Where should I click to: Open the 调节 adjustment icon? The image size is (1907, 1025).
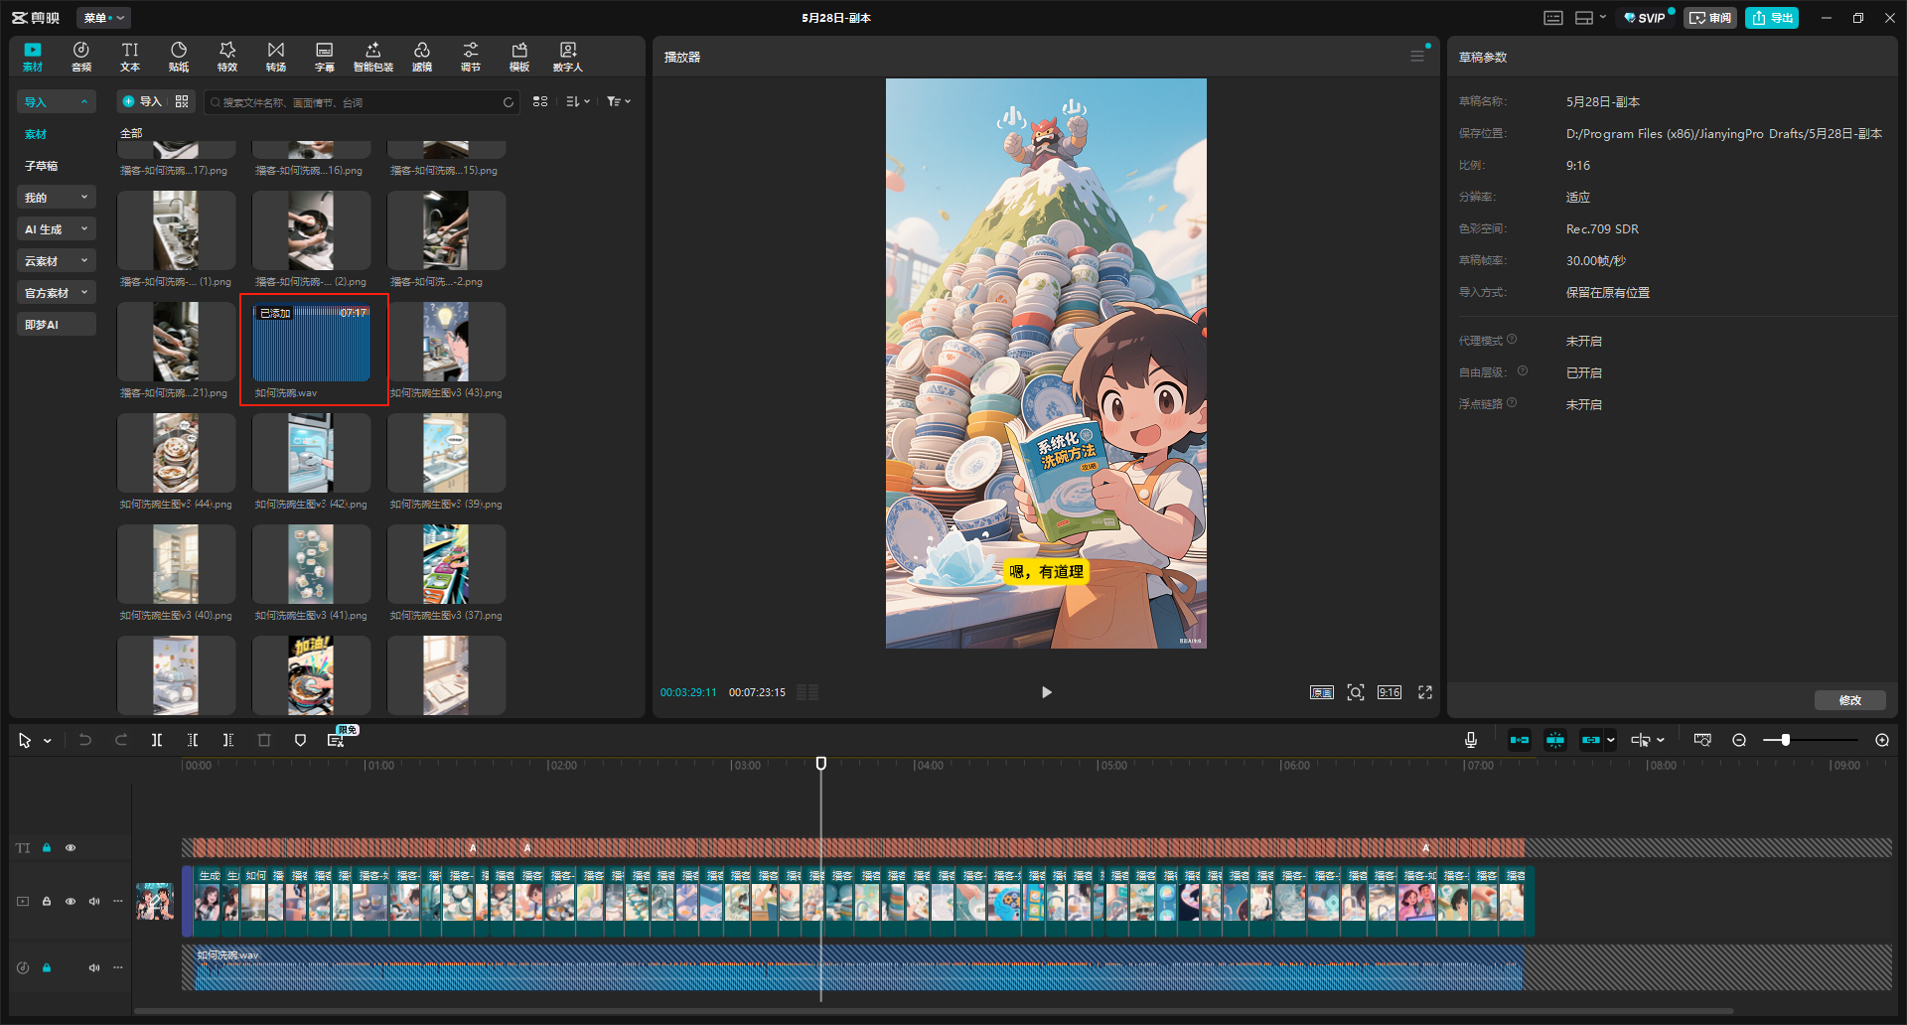click(x=471, y=57)
